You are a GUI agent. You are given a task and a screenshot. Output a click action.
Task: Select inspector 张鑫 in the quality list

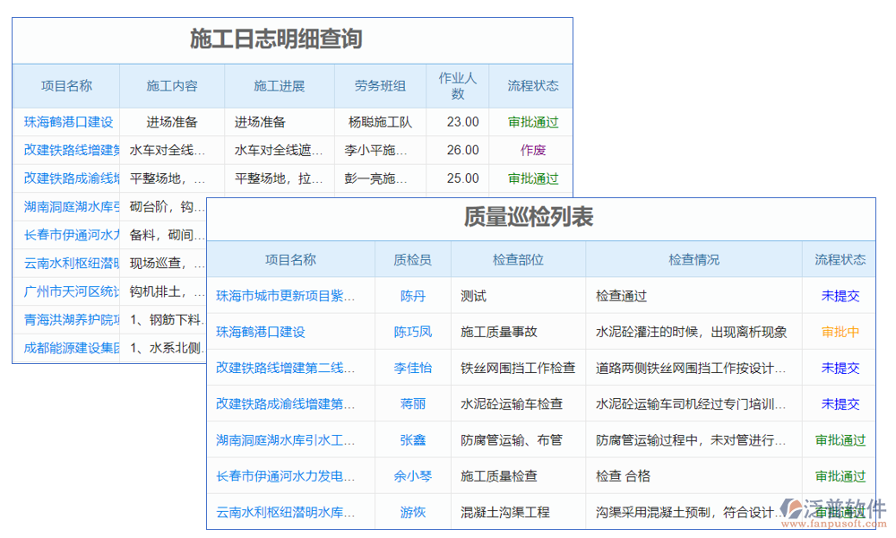tap(412, 439)
